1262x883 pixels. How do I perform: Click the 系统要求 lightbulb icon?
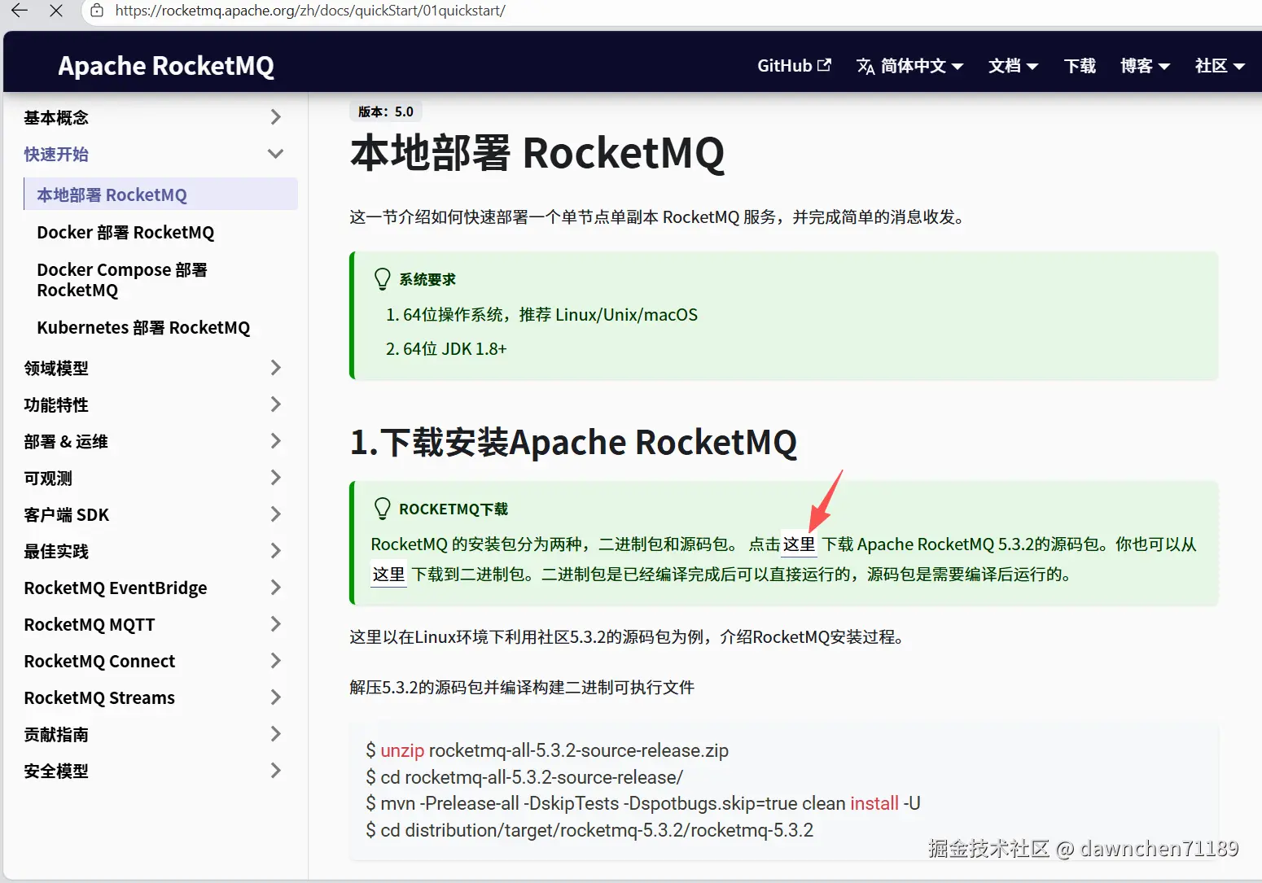[382, 279]
